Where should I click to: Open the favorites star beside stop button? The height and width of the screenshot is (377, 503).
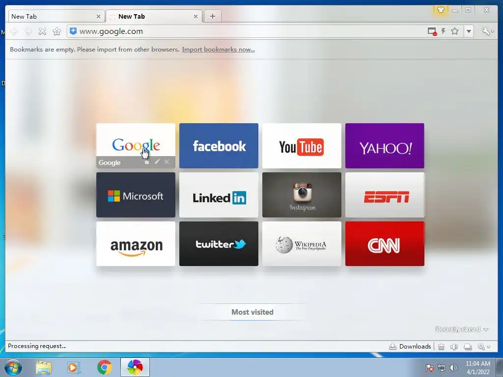(x=57, y=31)
